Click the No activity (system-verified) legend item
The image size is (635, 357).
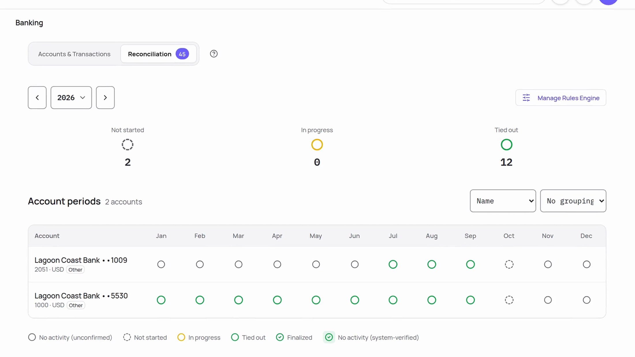click(x=371, y=337)
